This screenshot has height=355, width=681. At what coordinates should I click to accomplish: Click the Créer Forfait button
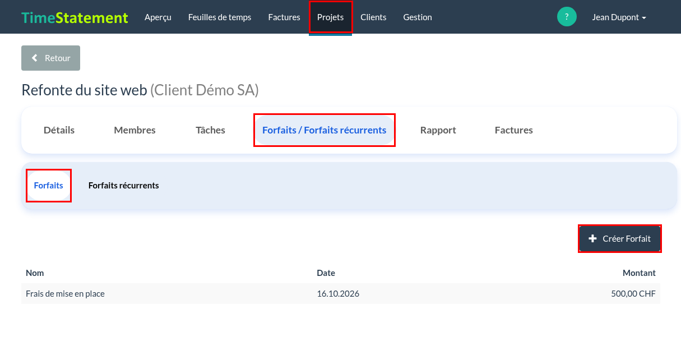coord(620,239)
